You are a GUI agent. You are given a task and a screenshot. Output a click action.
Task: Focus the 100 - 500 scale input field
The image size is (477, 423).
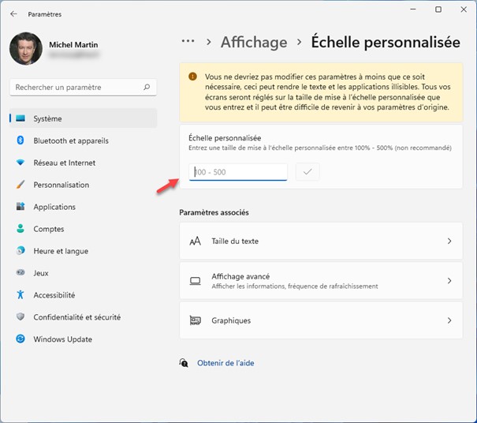pyautogui.click(x=238, y=171)
